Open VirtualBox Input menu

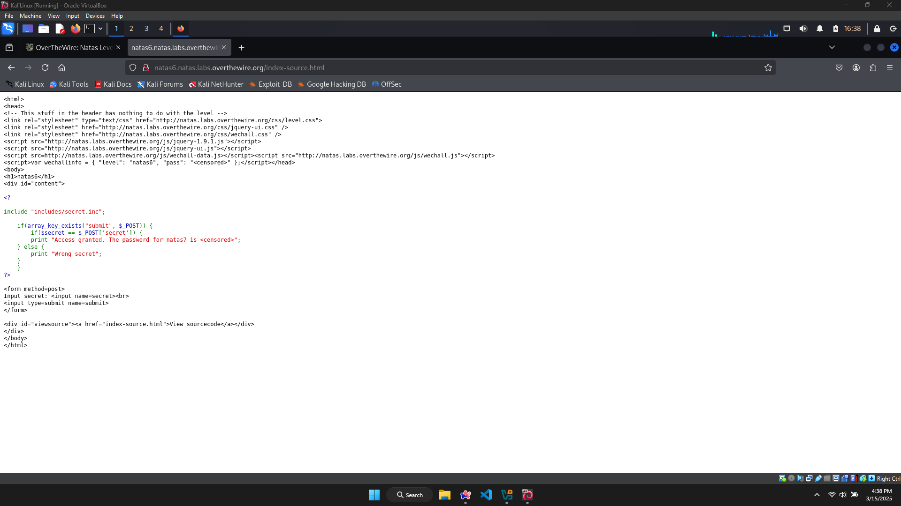73,16
